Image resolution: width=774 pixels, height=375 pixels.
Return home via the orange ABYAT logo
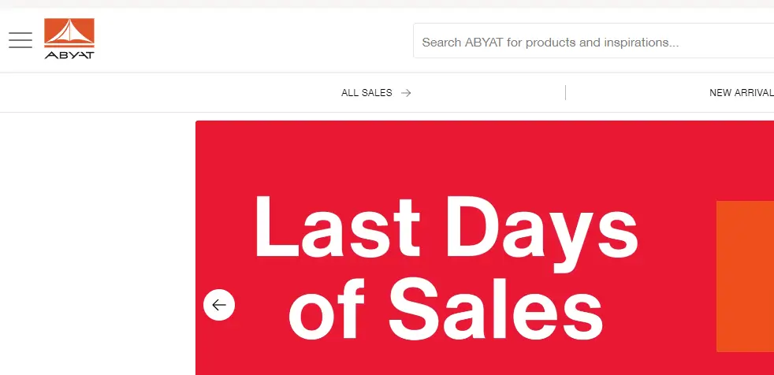coord(69,39)
